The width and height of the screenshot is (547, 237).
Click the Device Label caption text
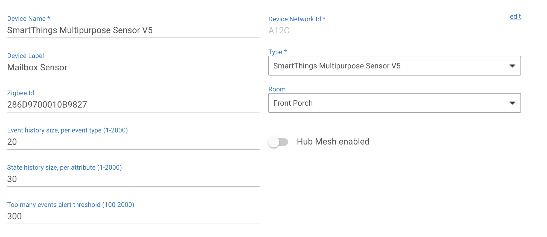25,56
